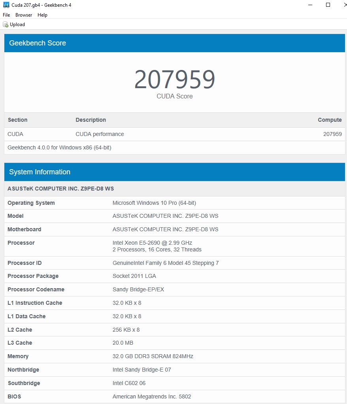
Task: Minimize the Geekbench 4 window
Action: pyautogui.click(x=310, y=5)
